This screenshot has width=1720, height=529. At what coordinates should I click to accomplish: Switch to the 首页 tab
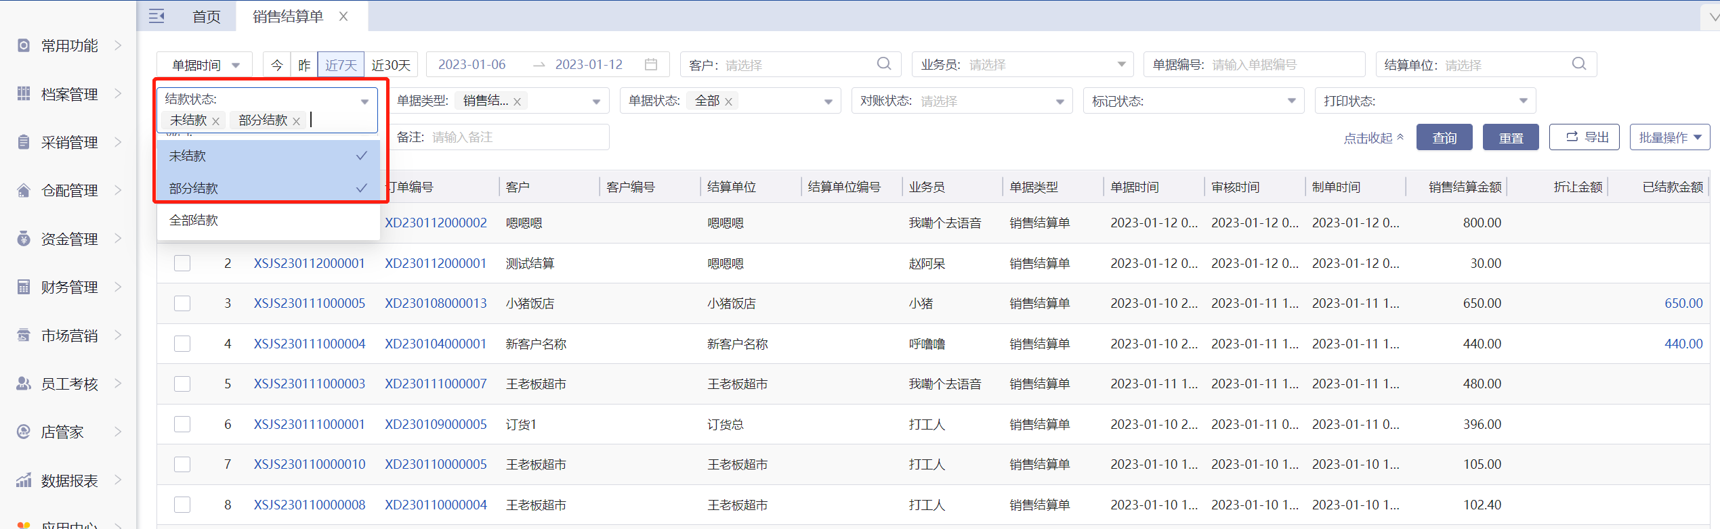coord(206,16)
